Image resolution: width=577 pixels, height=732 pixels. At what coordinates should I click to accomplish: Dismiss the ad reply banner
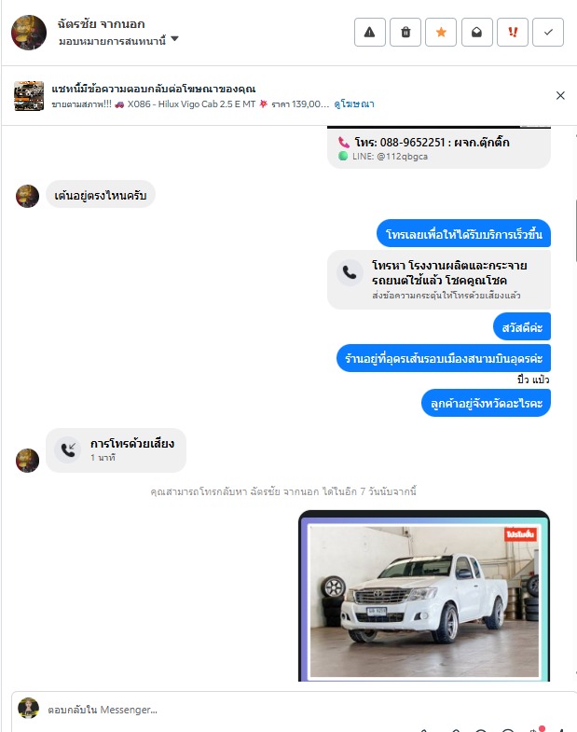point(560,96)
